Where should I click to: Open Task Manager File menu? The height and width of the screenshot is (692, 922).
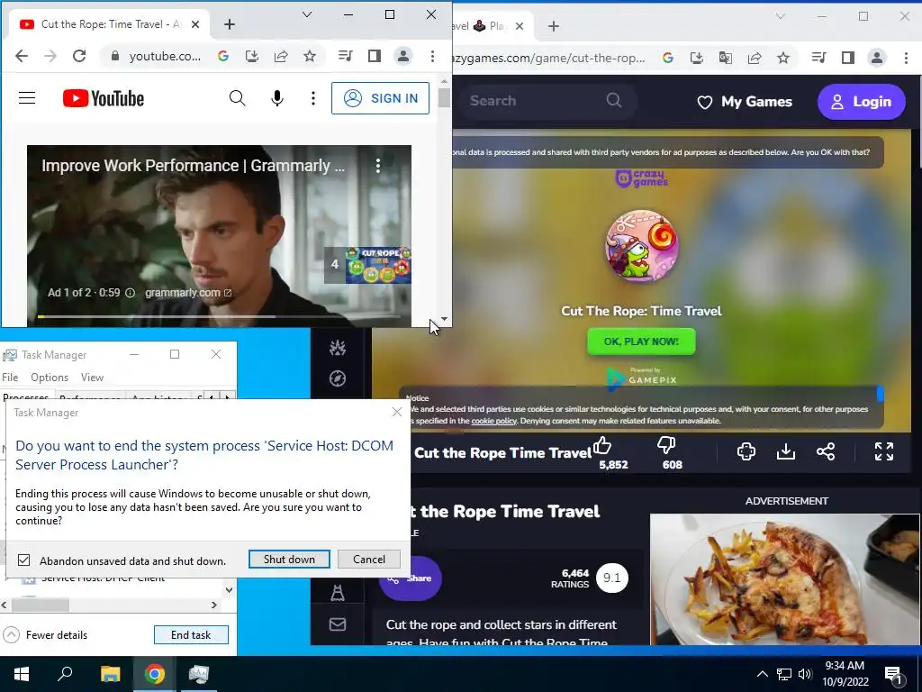[x=10, y=378]
